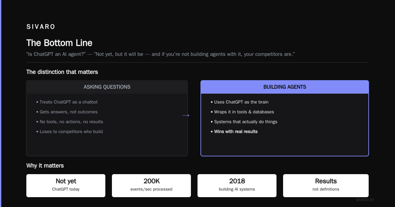395x207 pixels.
Task: Click the arrow between the two panels
Action: [186, 115]
